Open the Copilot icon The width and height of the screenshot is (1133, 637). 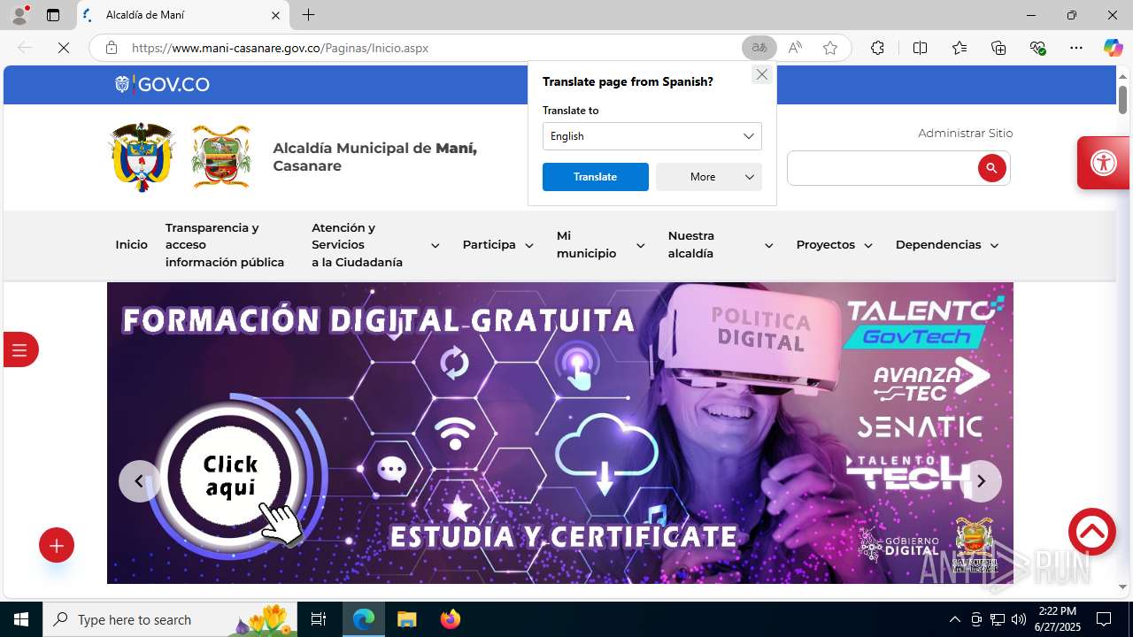coord(1113,48)
